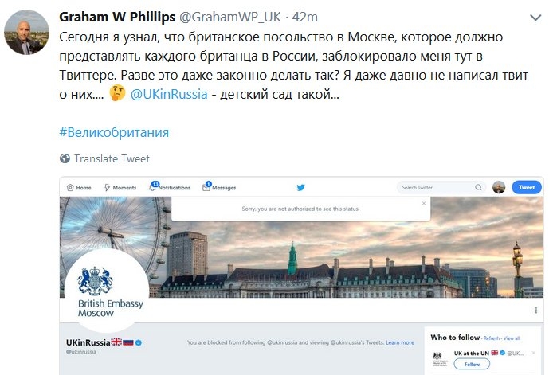Refresh the Who to follow list

[492, 338]
